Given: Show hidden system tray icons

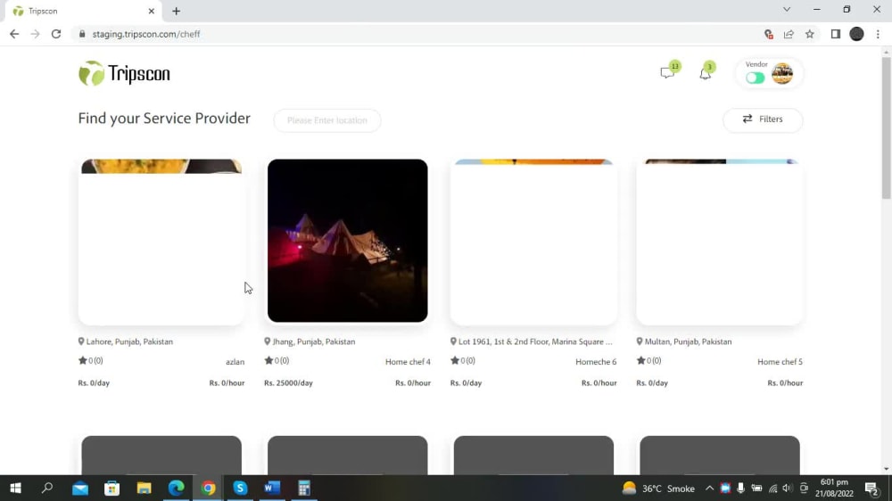Looking at the screenshot, I should coord(709,488).
